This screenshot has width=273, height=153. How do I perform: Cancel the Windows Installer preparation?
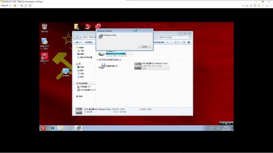coord(145,47)
